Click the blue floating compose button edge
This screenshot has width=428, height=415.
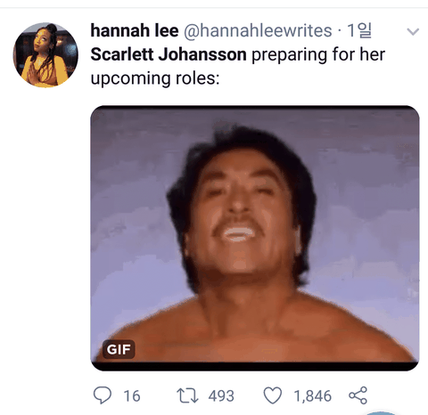[x=380, y=413]
